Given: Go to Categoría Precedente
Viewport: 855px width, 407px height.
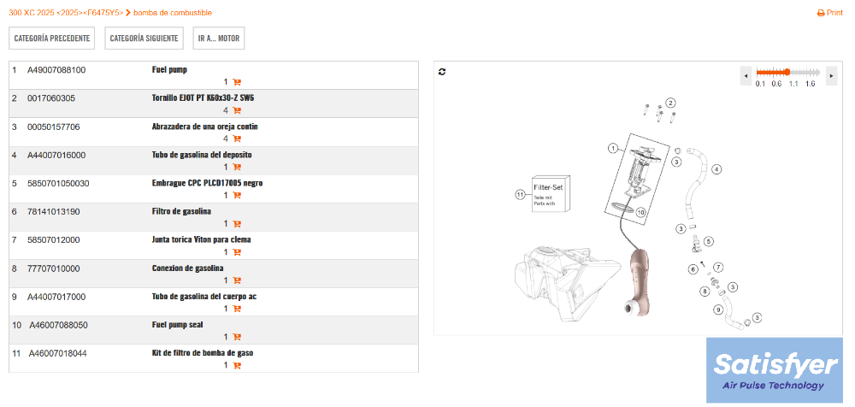Looking at the screenshot, I should click(x=52, y=38).
